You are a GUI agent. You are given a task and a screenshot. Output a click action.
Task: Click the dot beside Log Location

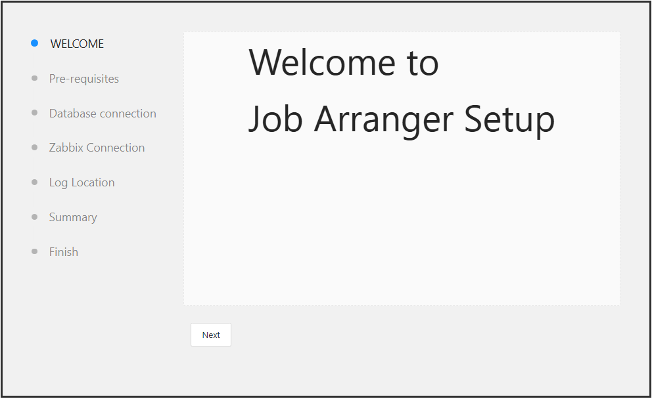click(x=35, y=182)
